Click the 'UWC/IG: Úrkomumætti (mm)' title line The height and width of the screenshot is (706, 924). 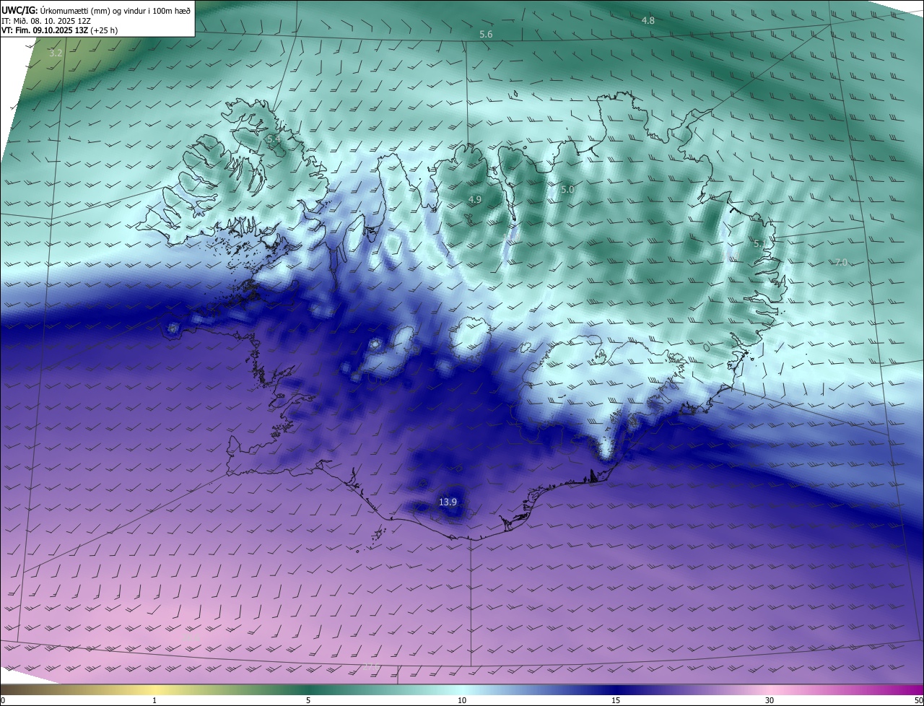tap(96, 10)
